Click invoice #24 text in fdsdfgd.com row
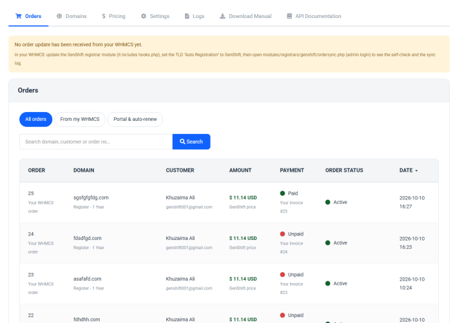 point(291,248)
